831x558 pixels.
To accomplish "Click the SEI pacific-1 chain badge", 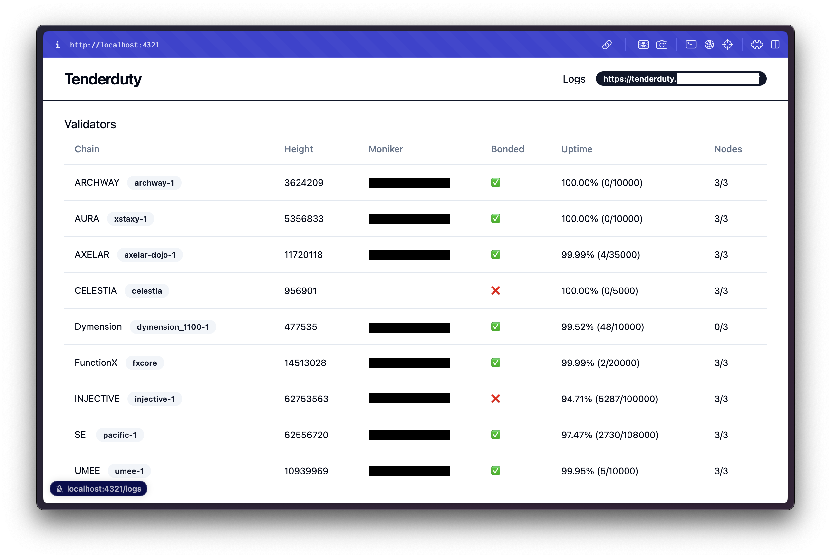I will [x=120, y=435].
